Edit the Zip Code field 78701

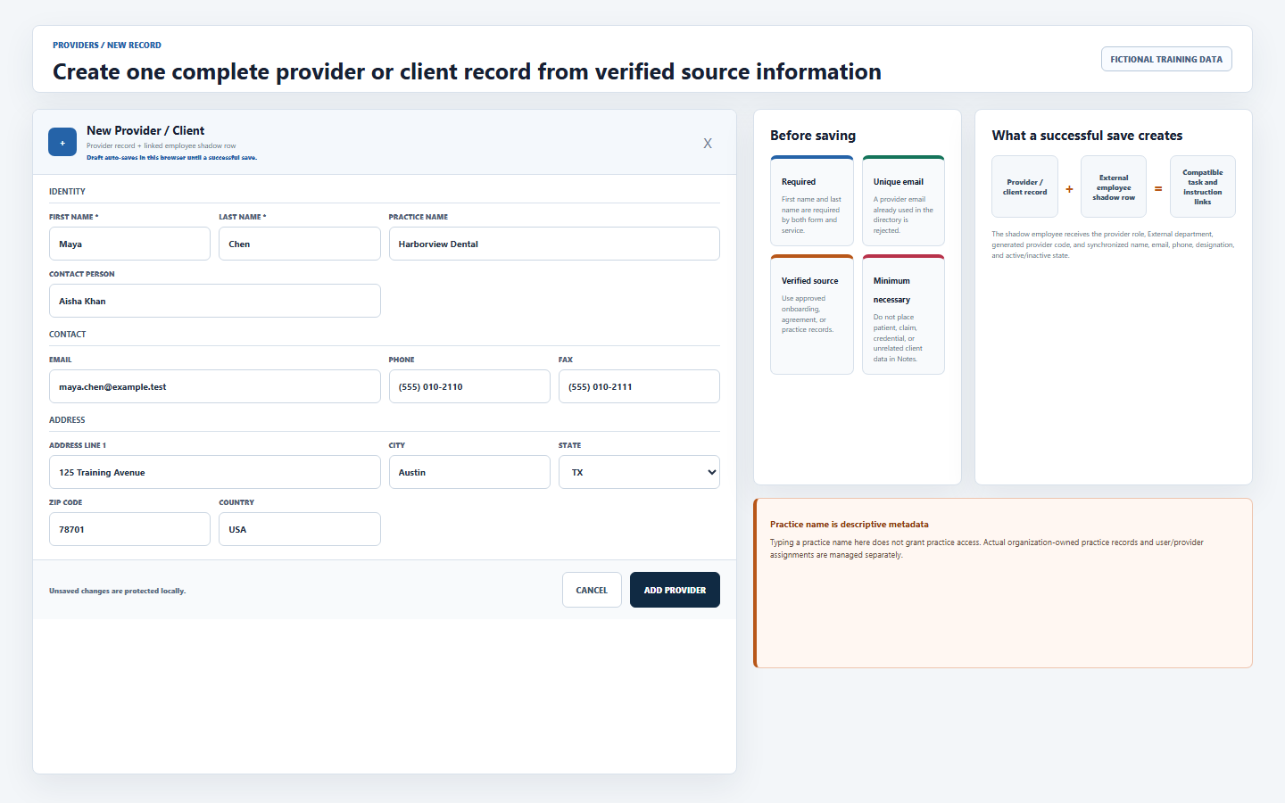pyautogui.click(x=129, y=529)
